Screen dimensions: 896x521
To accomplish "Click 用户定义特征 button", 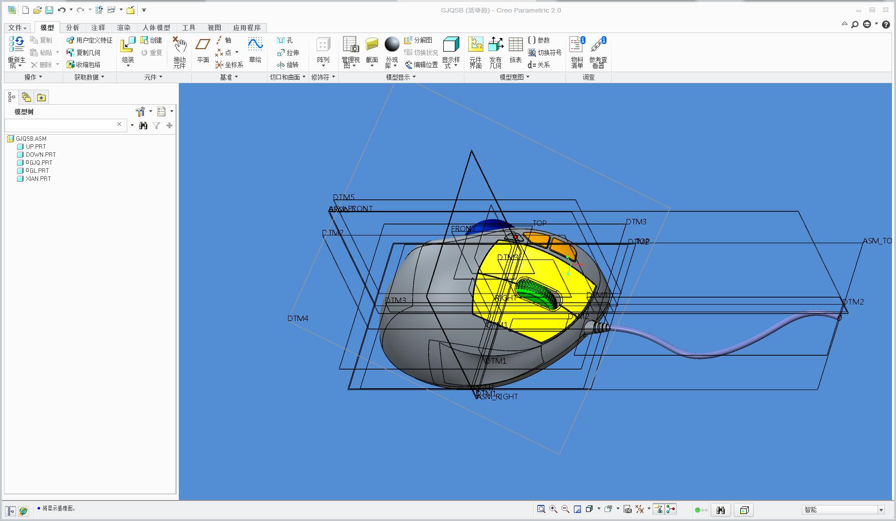I will point(90,40).
